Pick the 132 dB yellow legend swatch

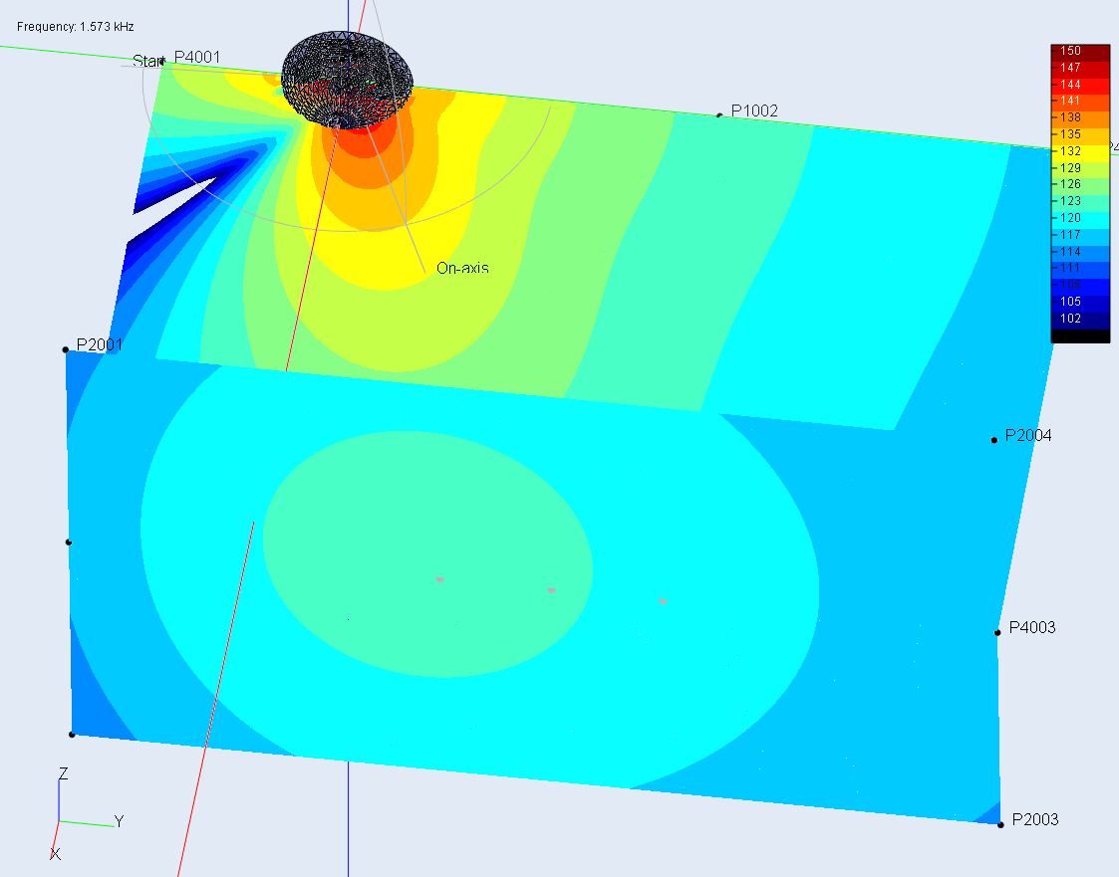pyautogui.click(x=1080, y=151)
